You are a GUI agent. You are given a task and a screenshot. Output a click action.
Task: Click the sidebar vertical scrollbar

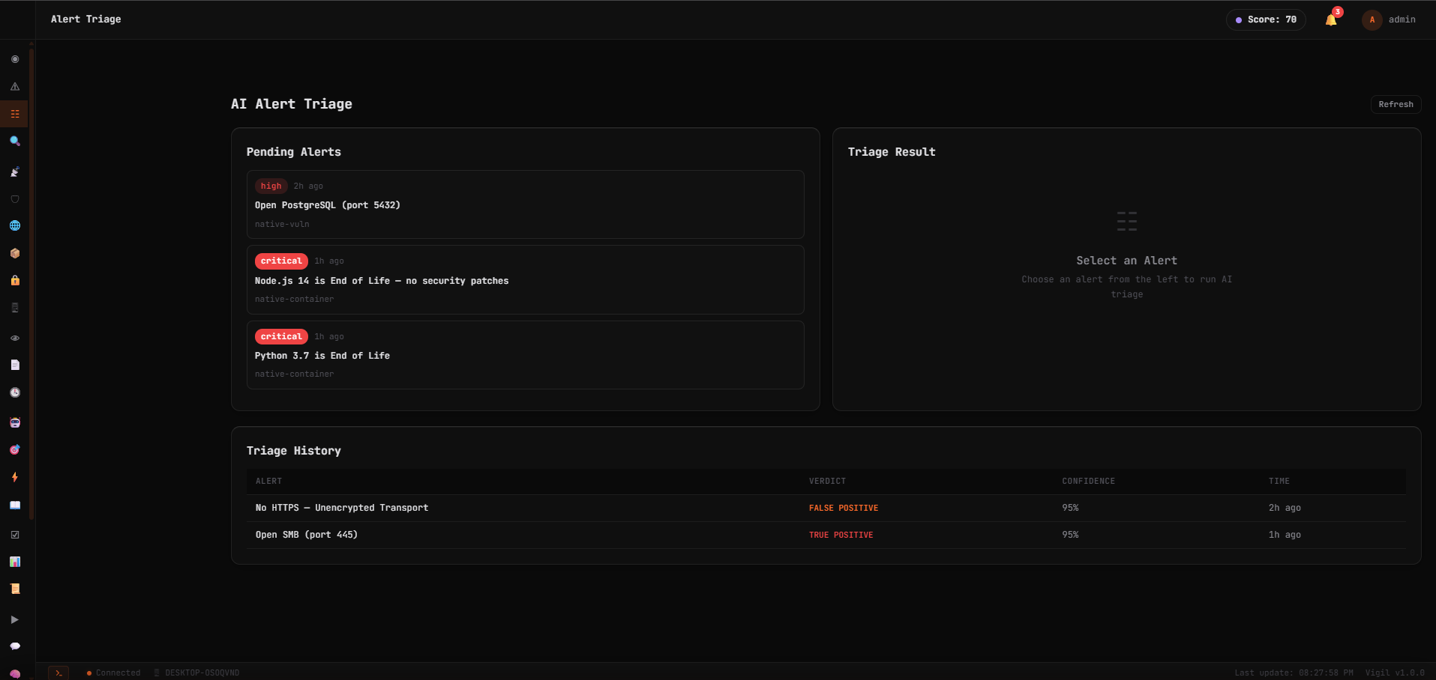pos(31,285)
